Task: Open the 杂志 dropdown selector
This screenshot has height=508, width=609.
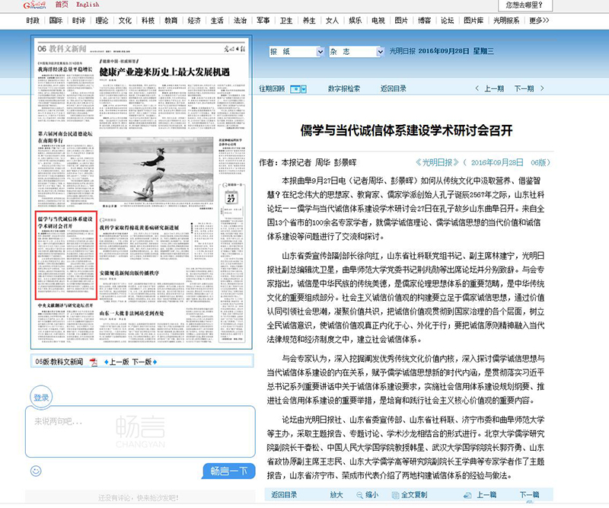Action: pyautogui.click(x=356, y=53)
